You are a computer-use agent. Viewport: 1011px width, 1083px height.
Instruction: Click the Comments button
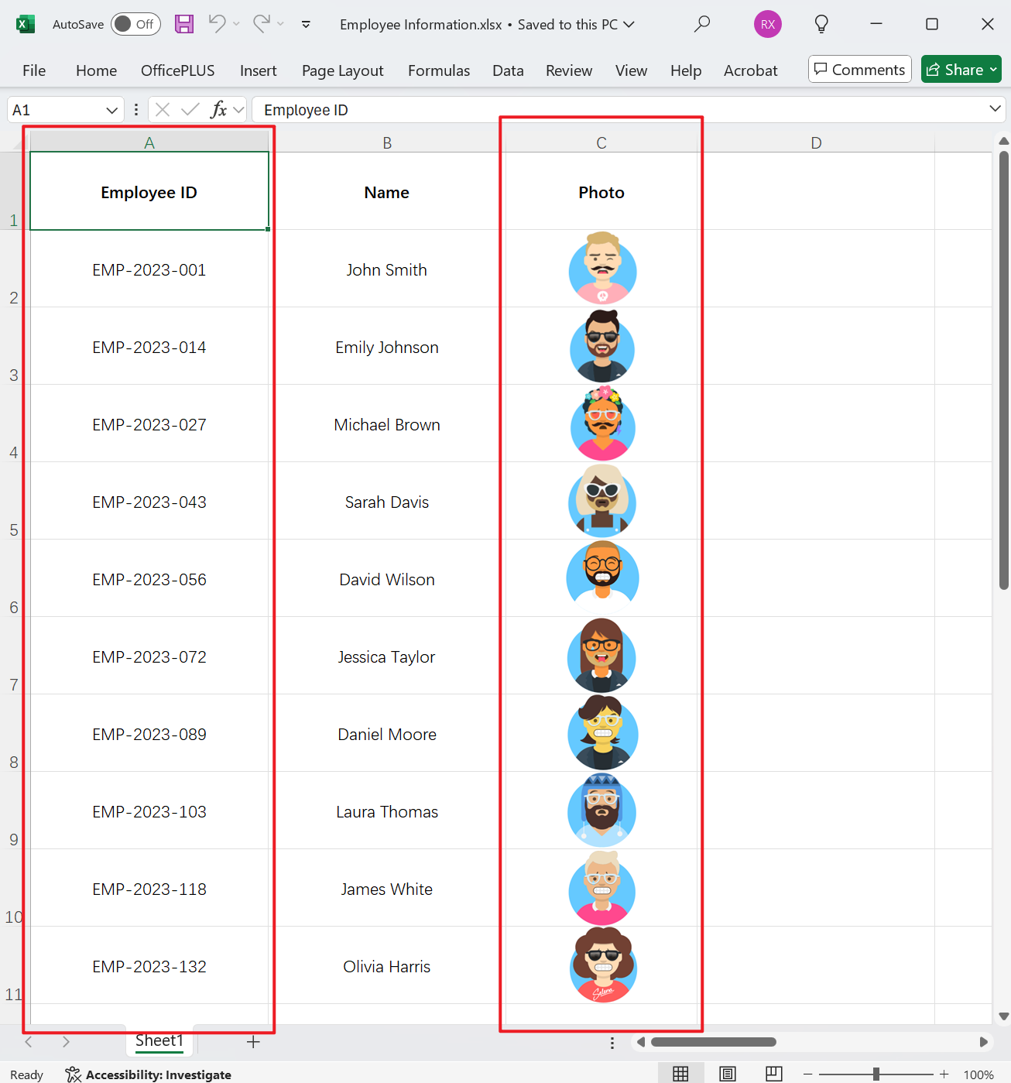859,69
